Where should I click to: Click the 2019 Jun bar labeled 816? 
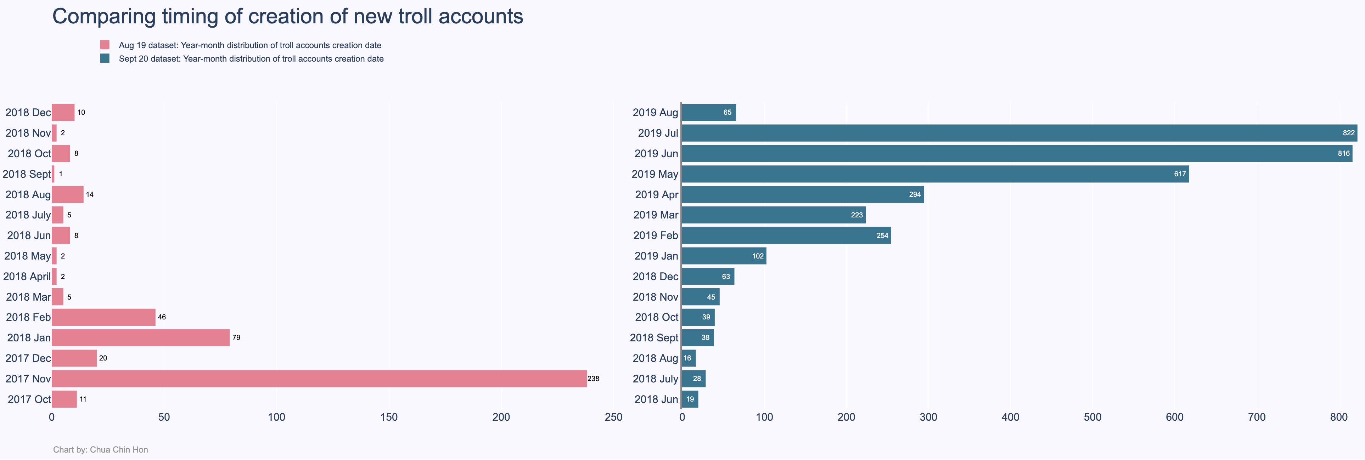[x=1017, y=153]
